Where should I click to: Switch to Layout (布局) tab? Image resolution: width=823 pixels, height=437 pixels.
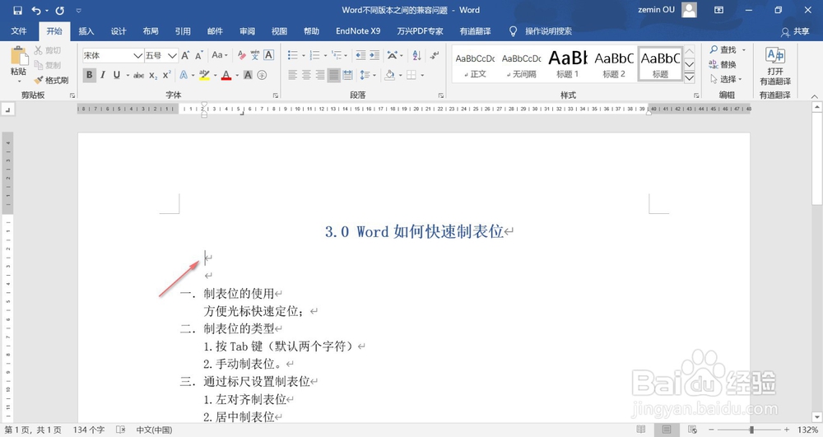point(151,31)
